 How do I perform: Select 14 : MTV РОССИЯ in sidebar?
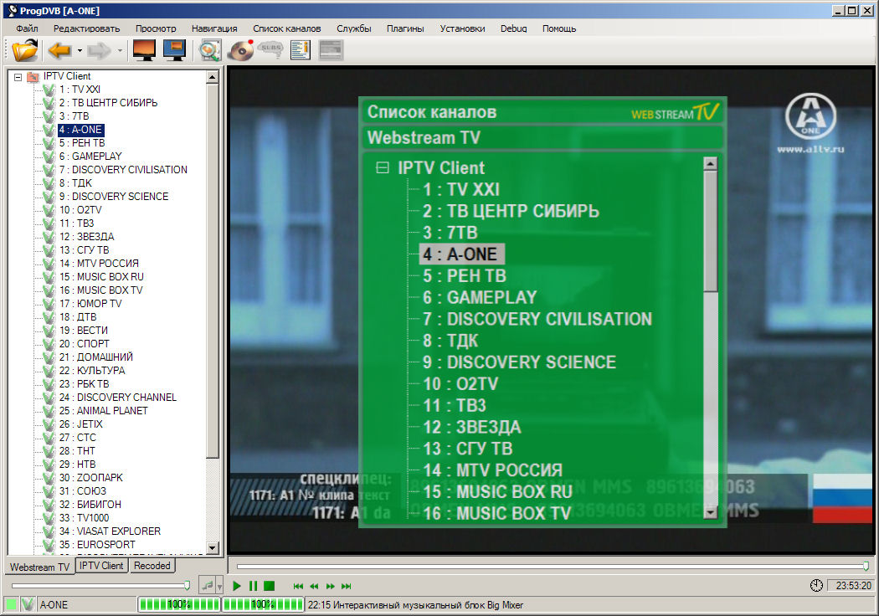(99, 264)
